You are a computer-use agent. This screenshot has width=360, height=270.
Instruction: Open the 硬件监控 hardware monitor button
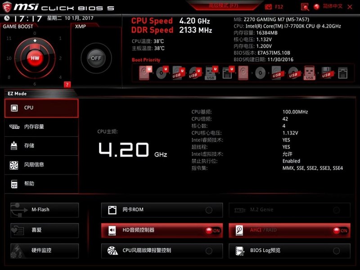point(45,251)
